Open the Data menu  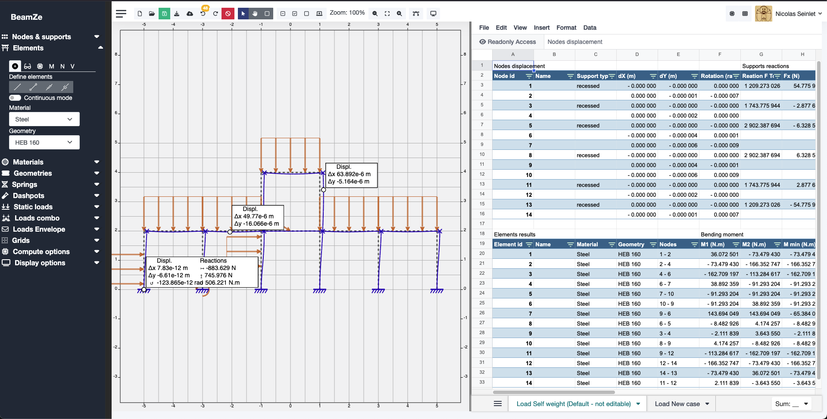coord(590,28)
